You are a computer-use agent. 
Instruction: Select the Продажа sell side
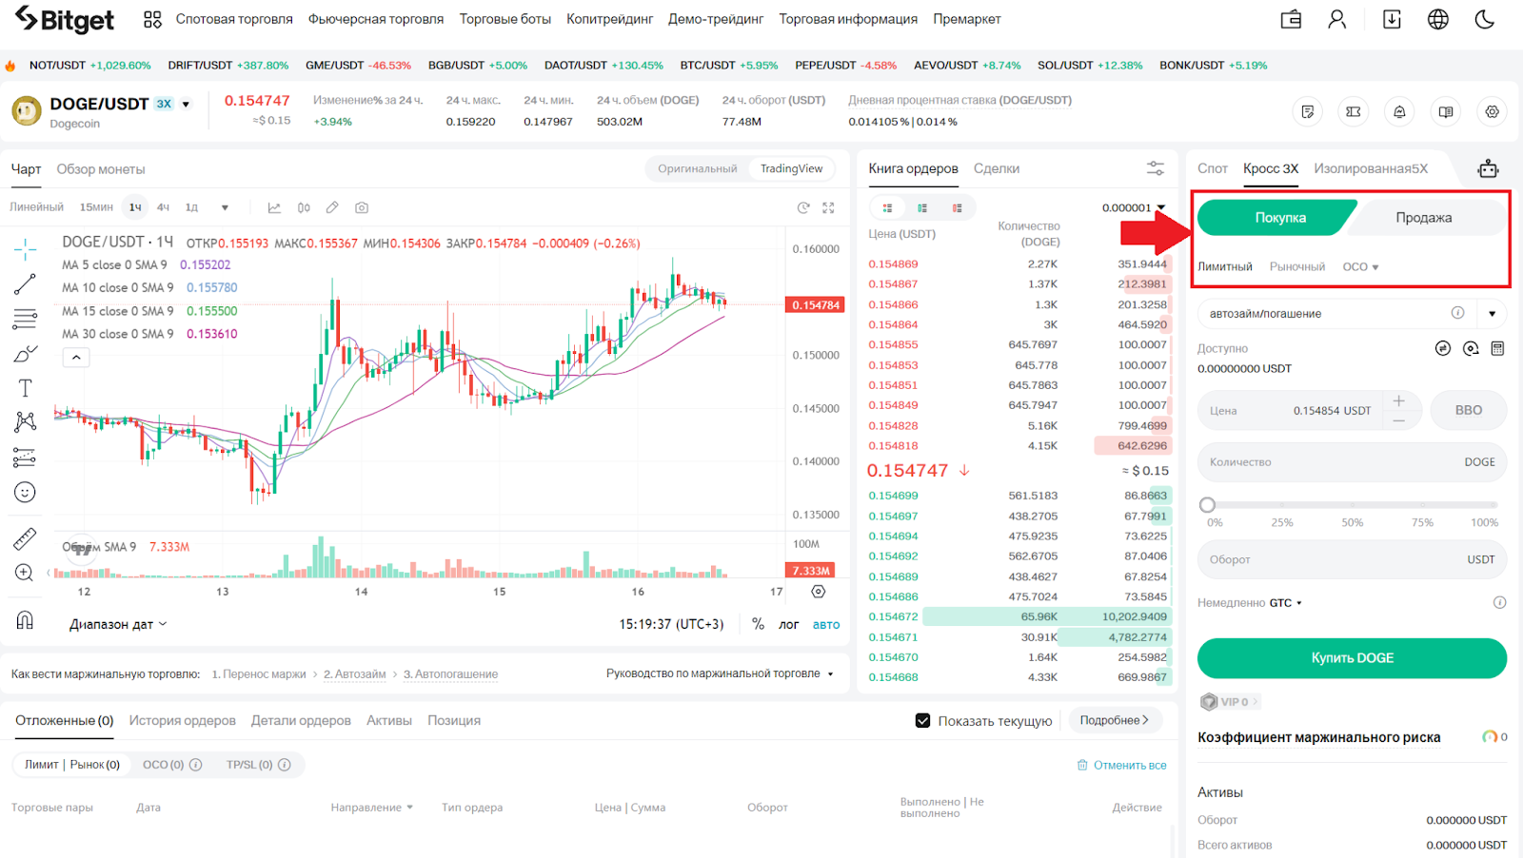tap(1425, 217)
